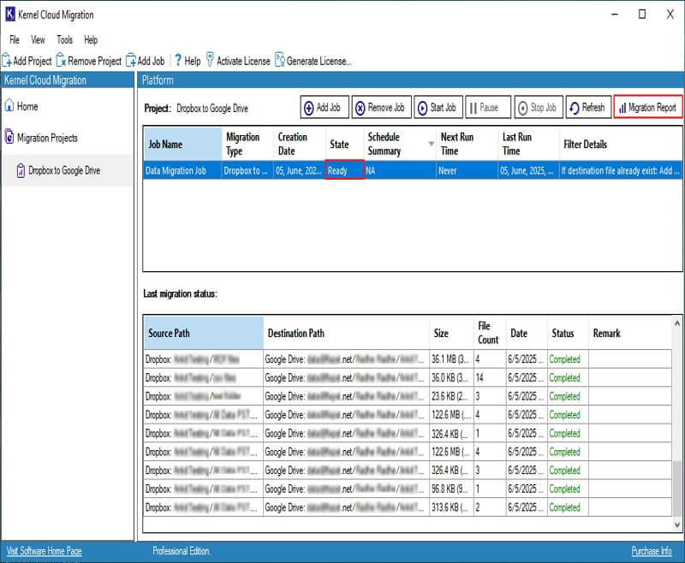Click the Filter Details column header
Viewport: 685px width, 563px height.
(620, 144)
